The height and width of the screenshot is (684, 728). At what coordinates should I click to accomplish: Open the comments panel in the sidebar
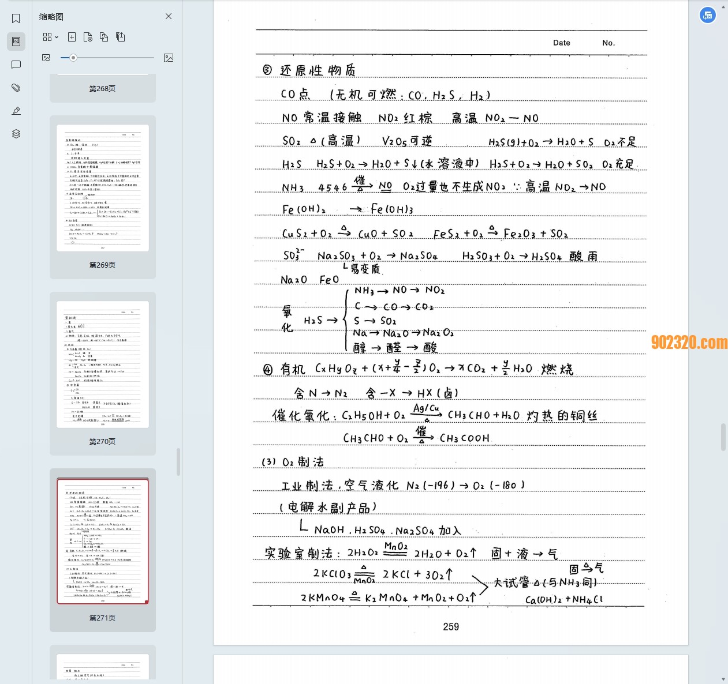point(16,65)
